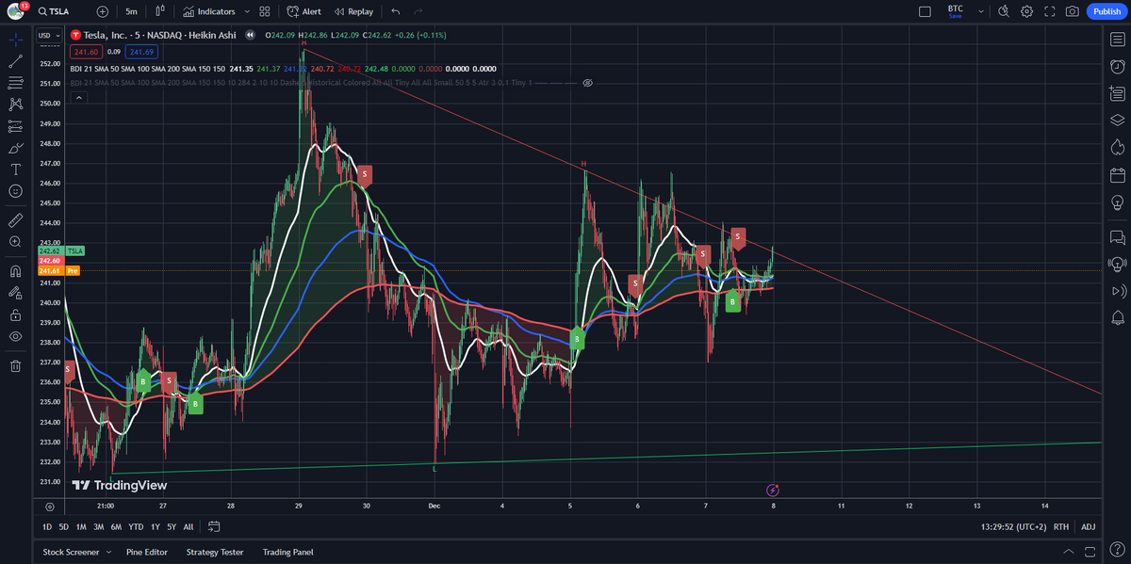Screen dimensions: 1131x564
Task: Create an Alert from top toolbar
Action: tap(303, 11)
